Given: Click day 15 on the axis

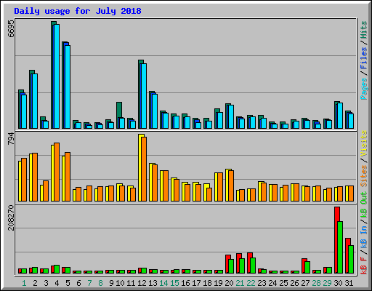Looking at the screenshot, I should pyautogui.click(x=174, y=283).
